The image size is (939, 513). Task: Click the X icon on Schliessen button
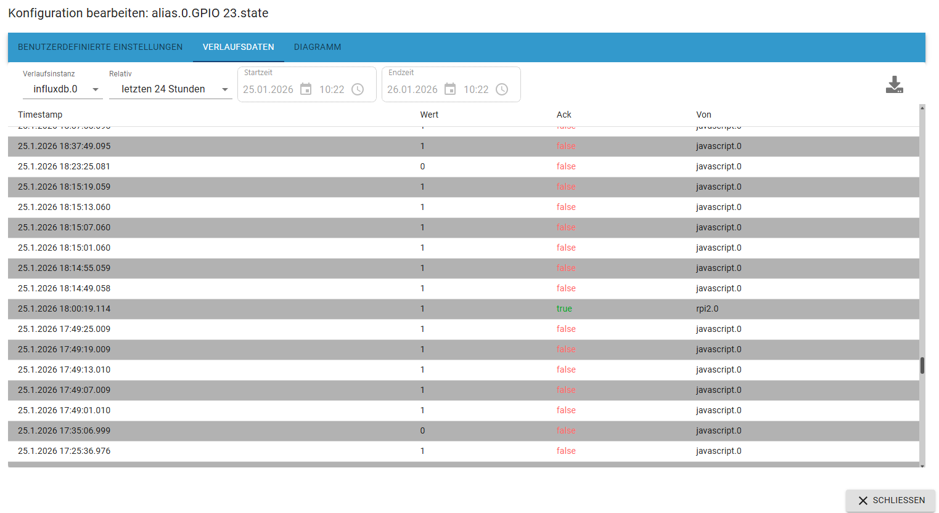click(863, 501)
